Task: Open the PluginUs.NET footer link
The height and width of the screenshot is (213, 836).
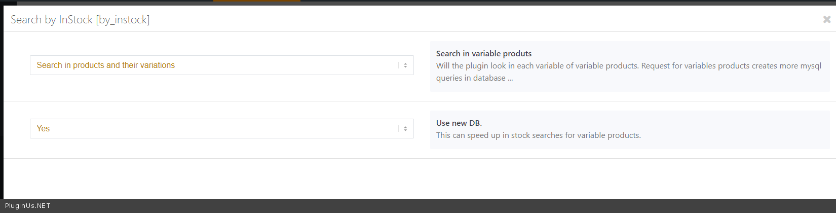Action: 28,206
